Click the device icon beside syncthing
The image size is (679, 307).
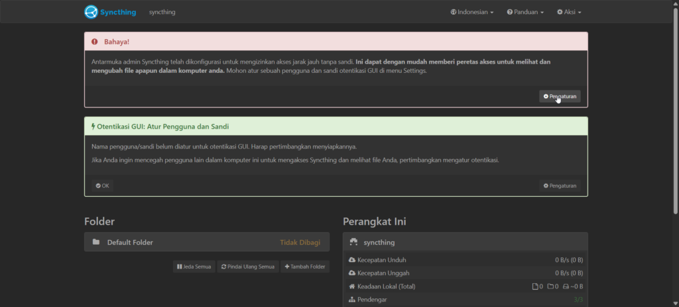354,242
